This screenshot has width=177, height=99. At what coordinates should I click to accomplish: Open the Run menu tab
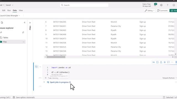tap(9, 10)
